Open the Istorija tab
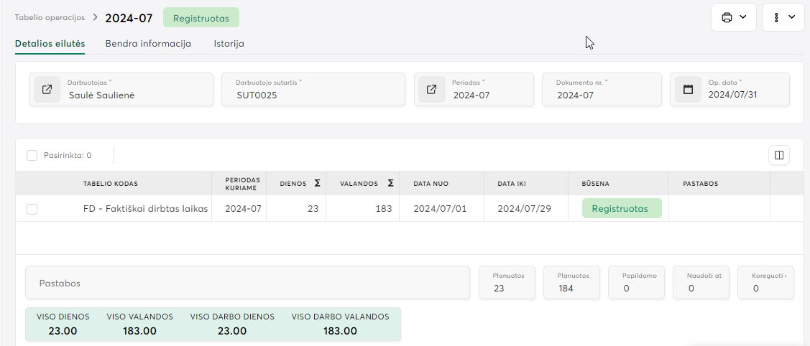810x346 pixels. click(x=229, y=44)
